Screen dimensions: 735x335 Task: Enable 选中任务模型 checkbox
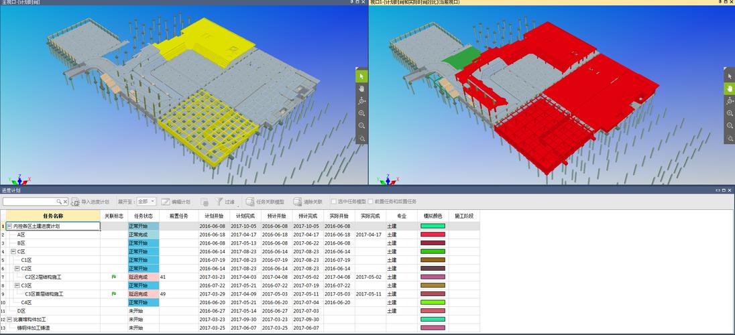[334, 202]
